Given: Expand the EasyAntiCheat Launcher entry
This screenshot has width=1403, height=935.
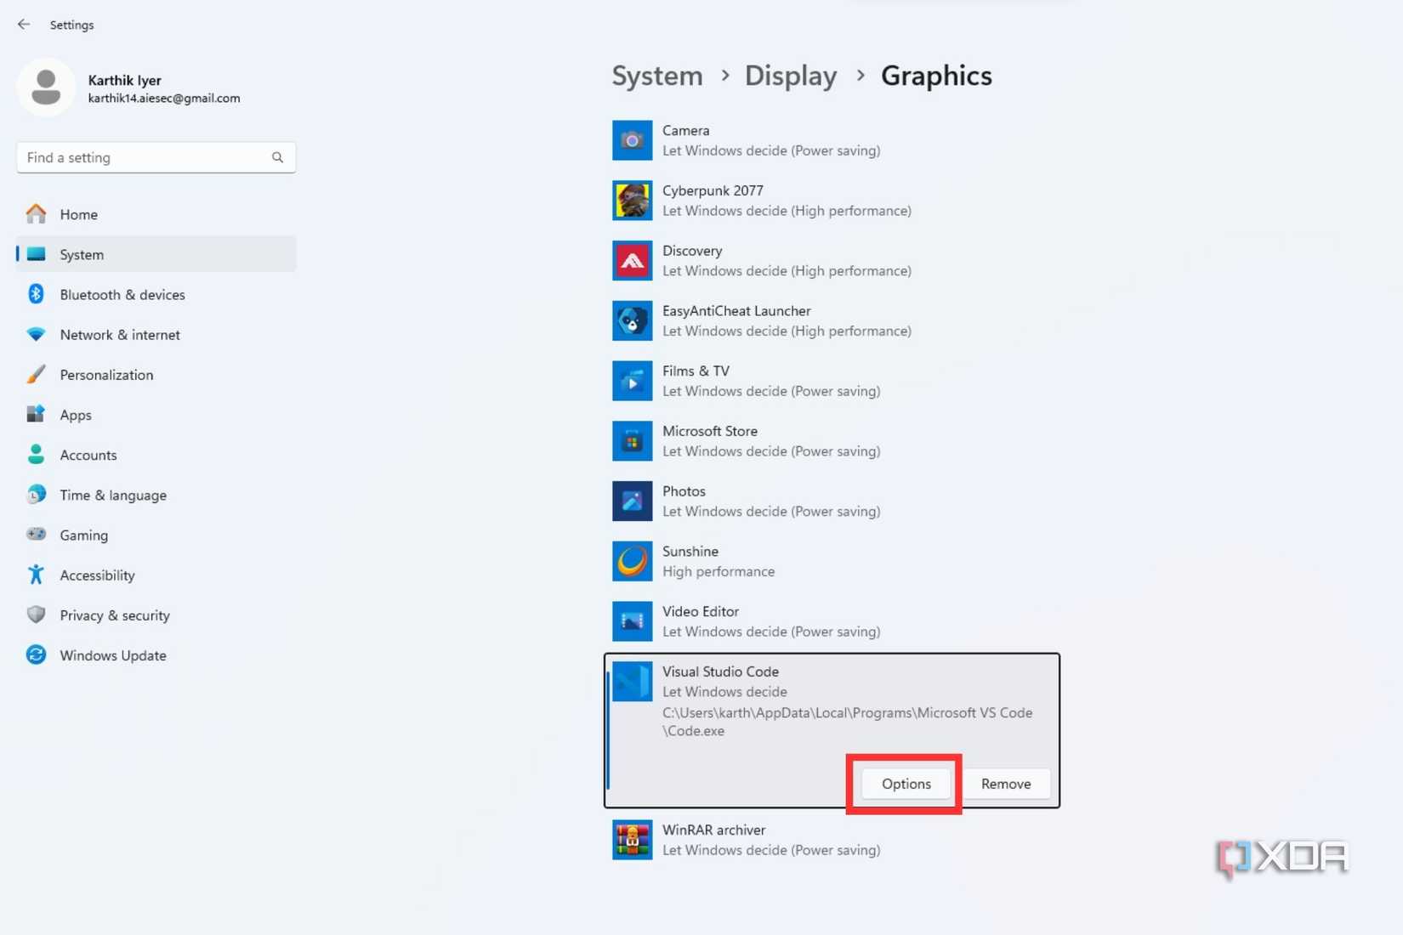Looking at the screenshot, I should [832, 320].
